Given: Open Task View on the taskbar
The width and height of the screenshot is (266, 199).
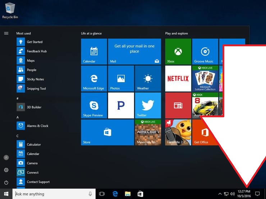Looking at the screenshot, I should [102, 194].
